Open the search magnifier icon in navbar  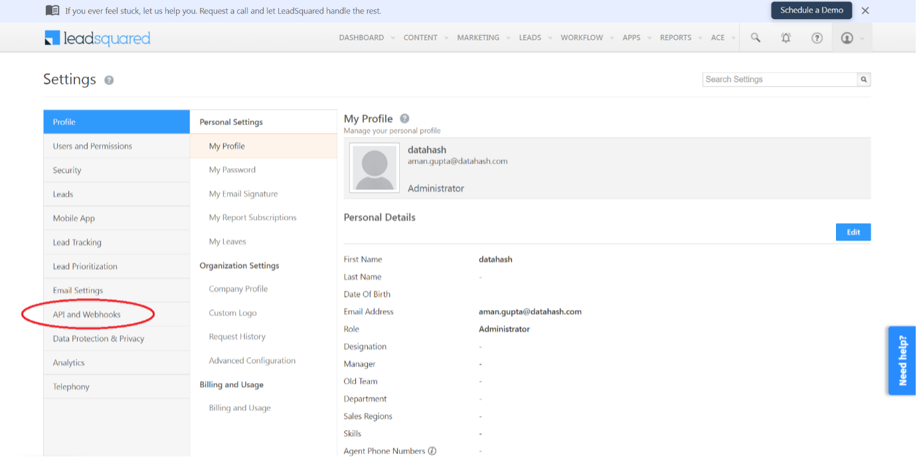click(755, 38)
